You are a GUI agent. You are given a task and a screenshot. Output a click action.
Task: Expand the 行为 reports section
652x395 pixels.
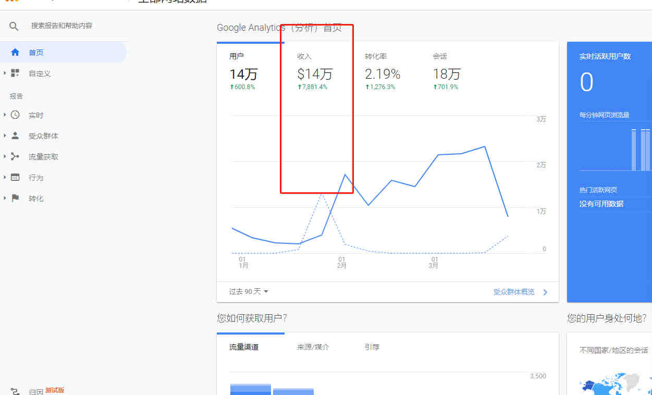point(5,177)
